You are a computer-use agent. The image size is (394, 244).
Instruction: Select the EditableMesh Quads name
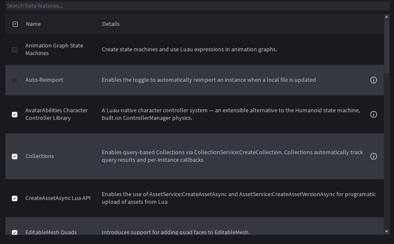(x=51, y=232)
